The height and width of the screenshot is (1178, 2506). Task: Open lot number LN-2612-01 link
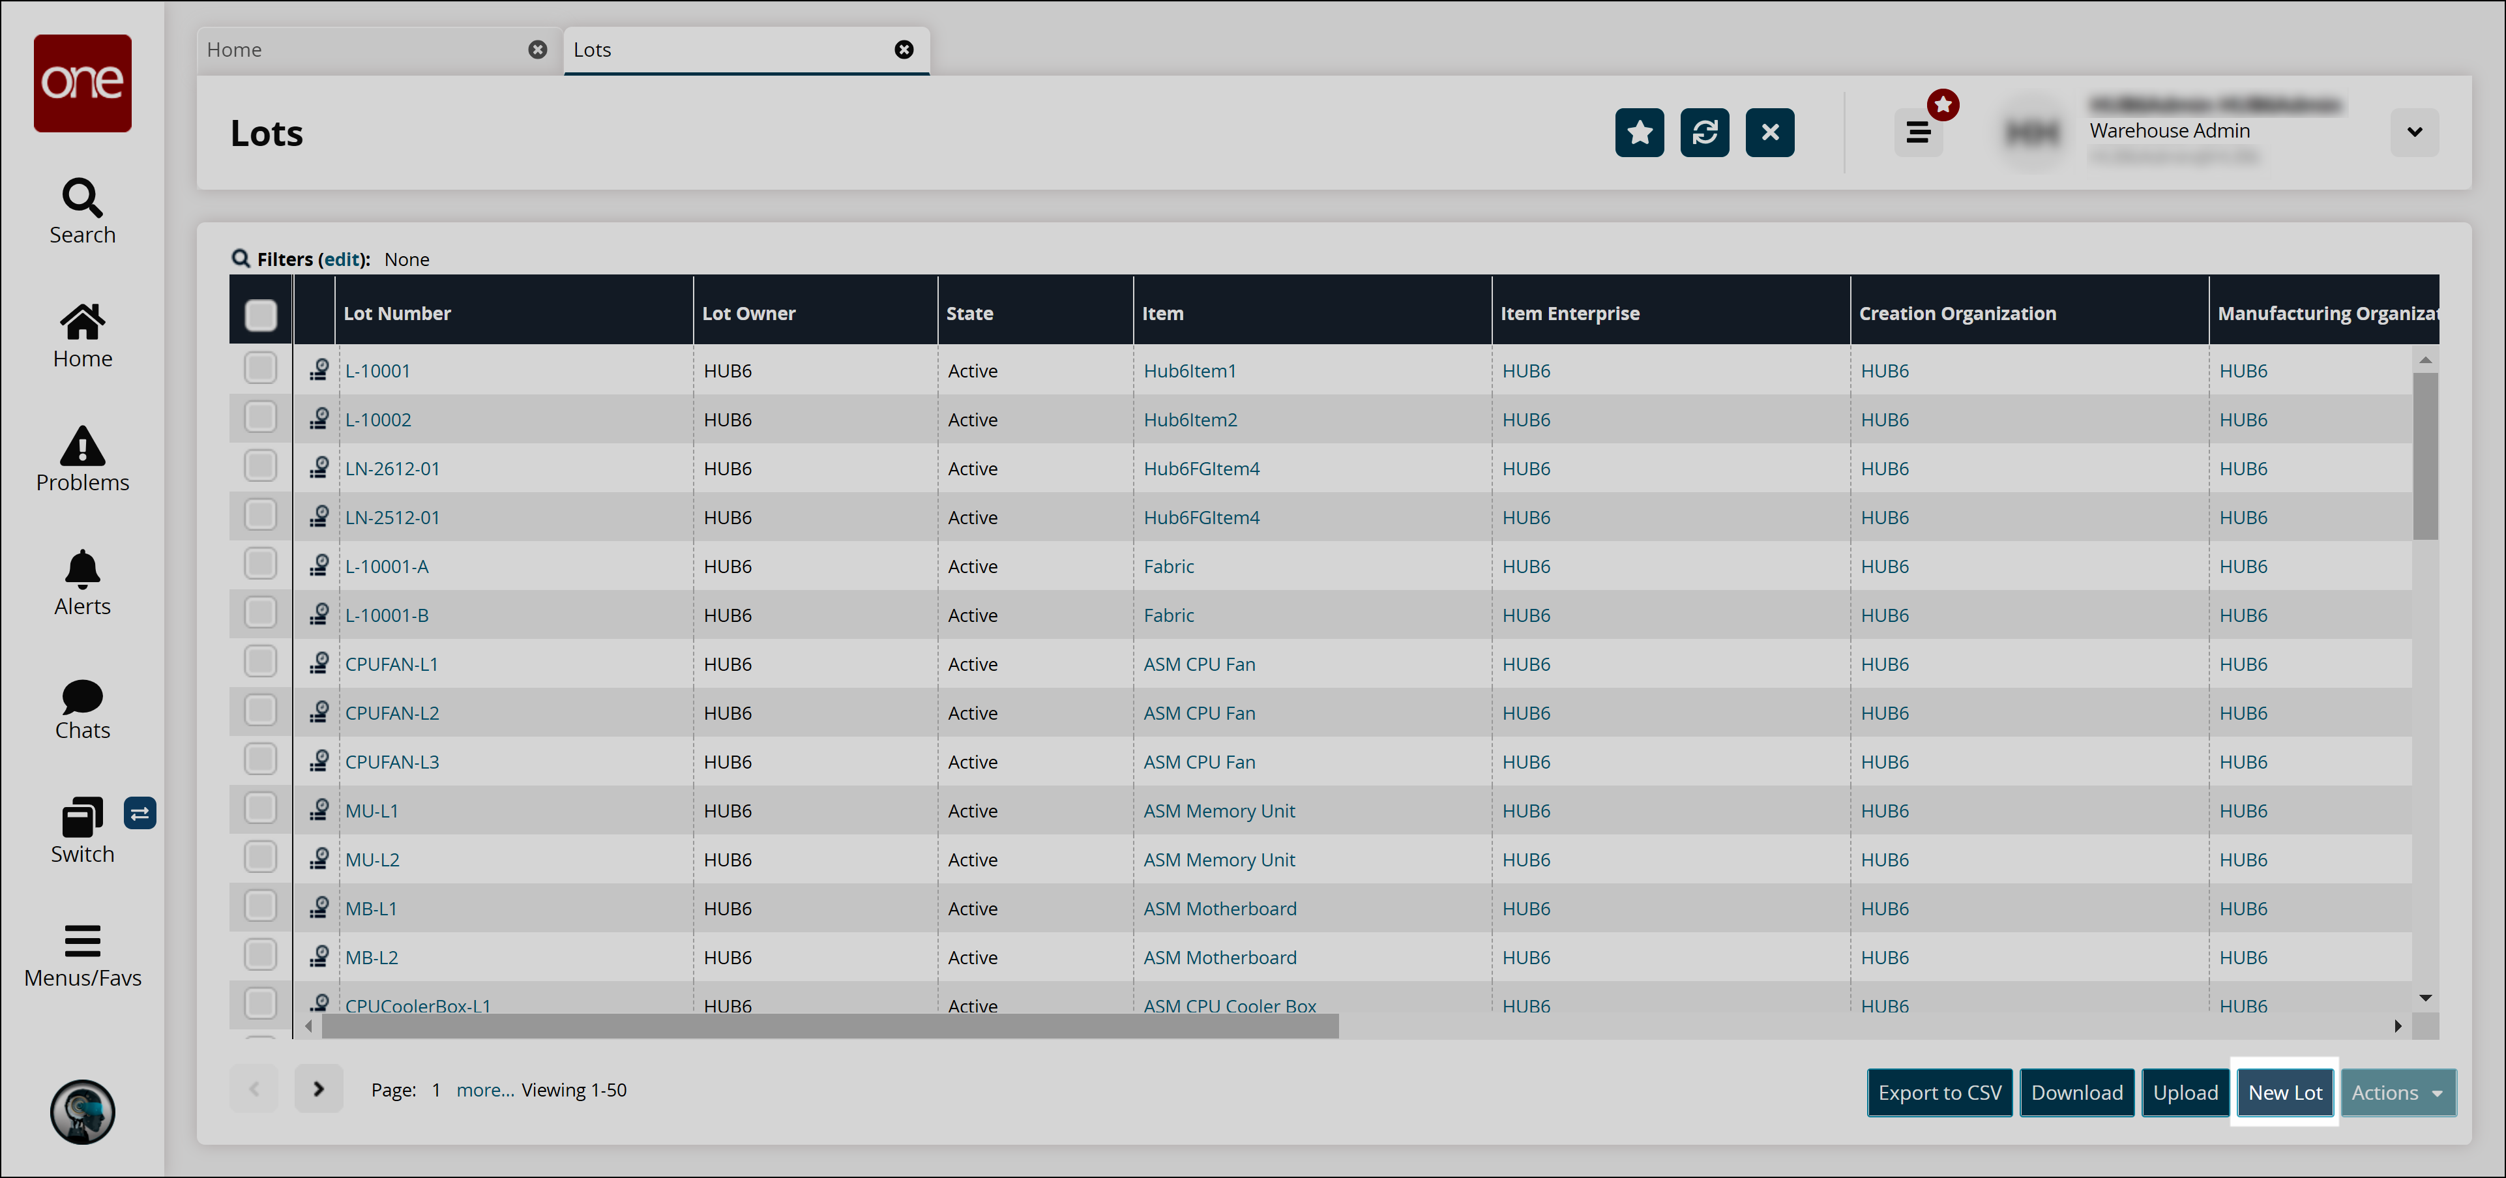pyautogui.click(x=392, y=469)
